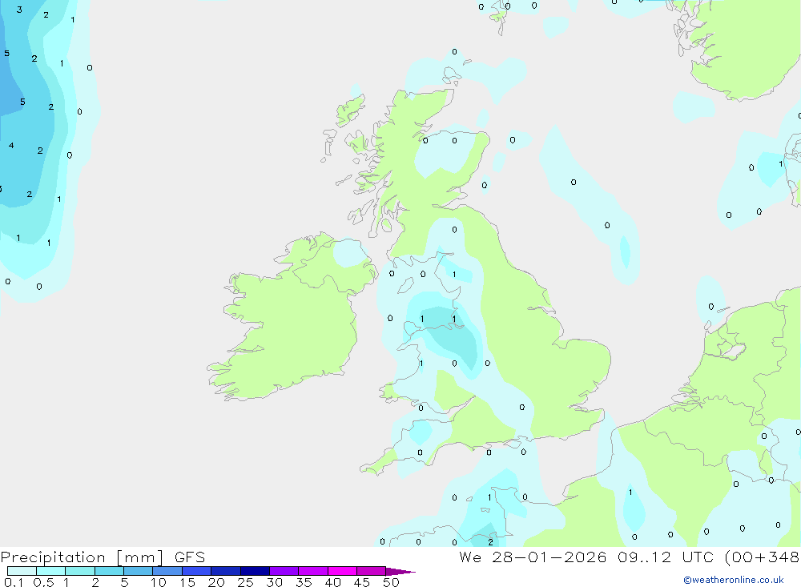Open the weatheronline.co.uk copyright link
This screenshot has width=801, height=587.
734,580
